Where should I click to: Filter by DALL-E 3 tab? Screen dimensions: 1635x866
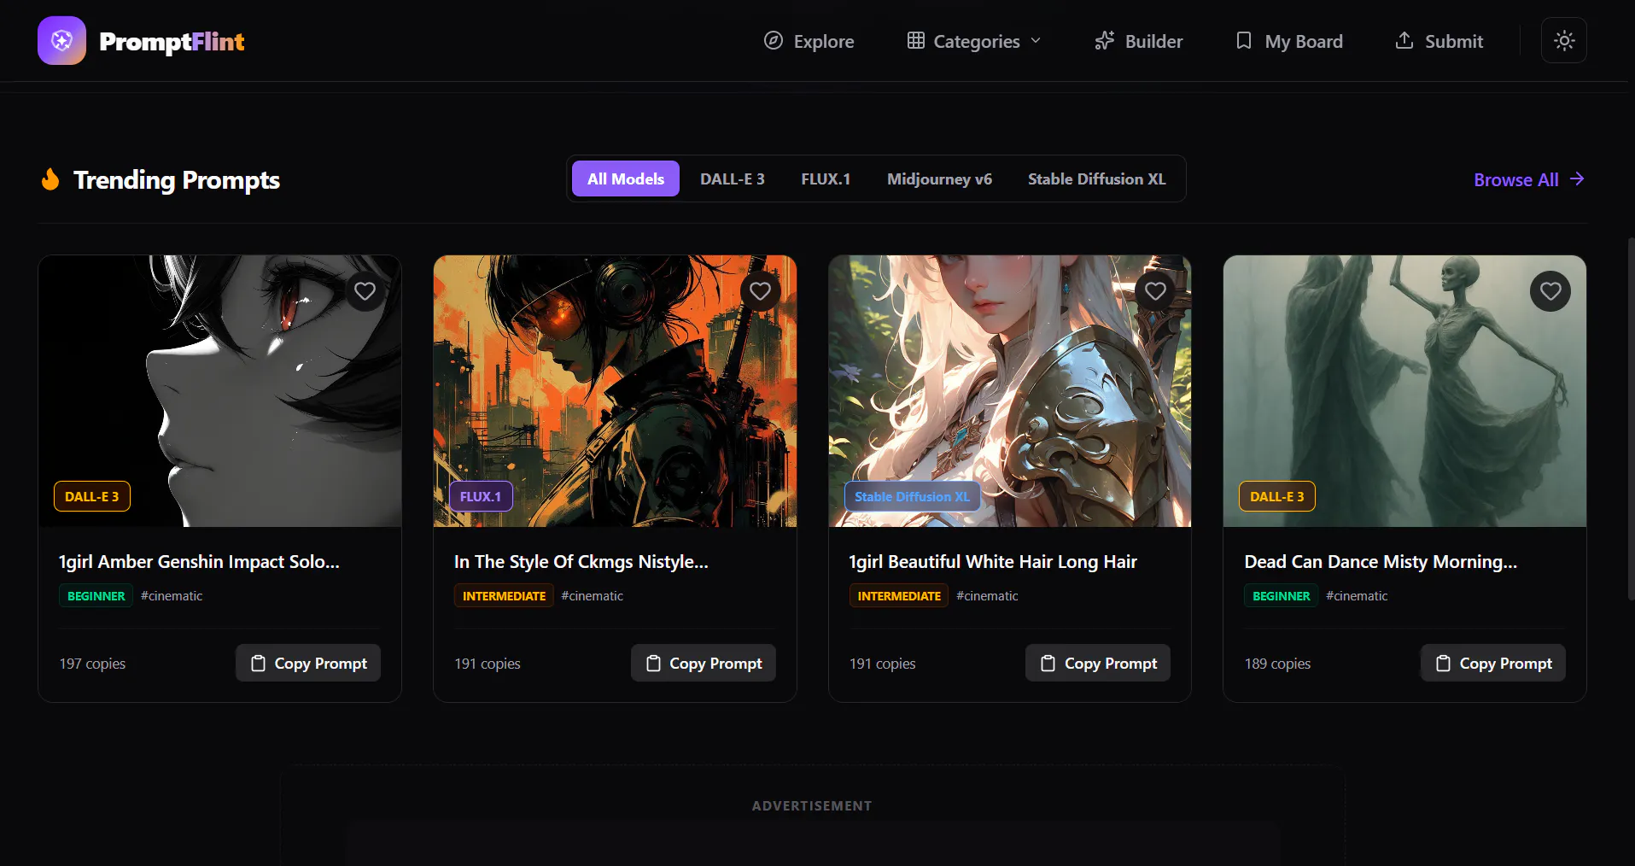coord(733,178)
